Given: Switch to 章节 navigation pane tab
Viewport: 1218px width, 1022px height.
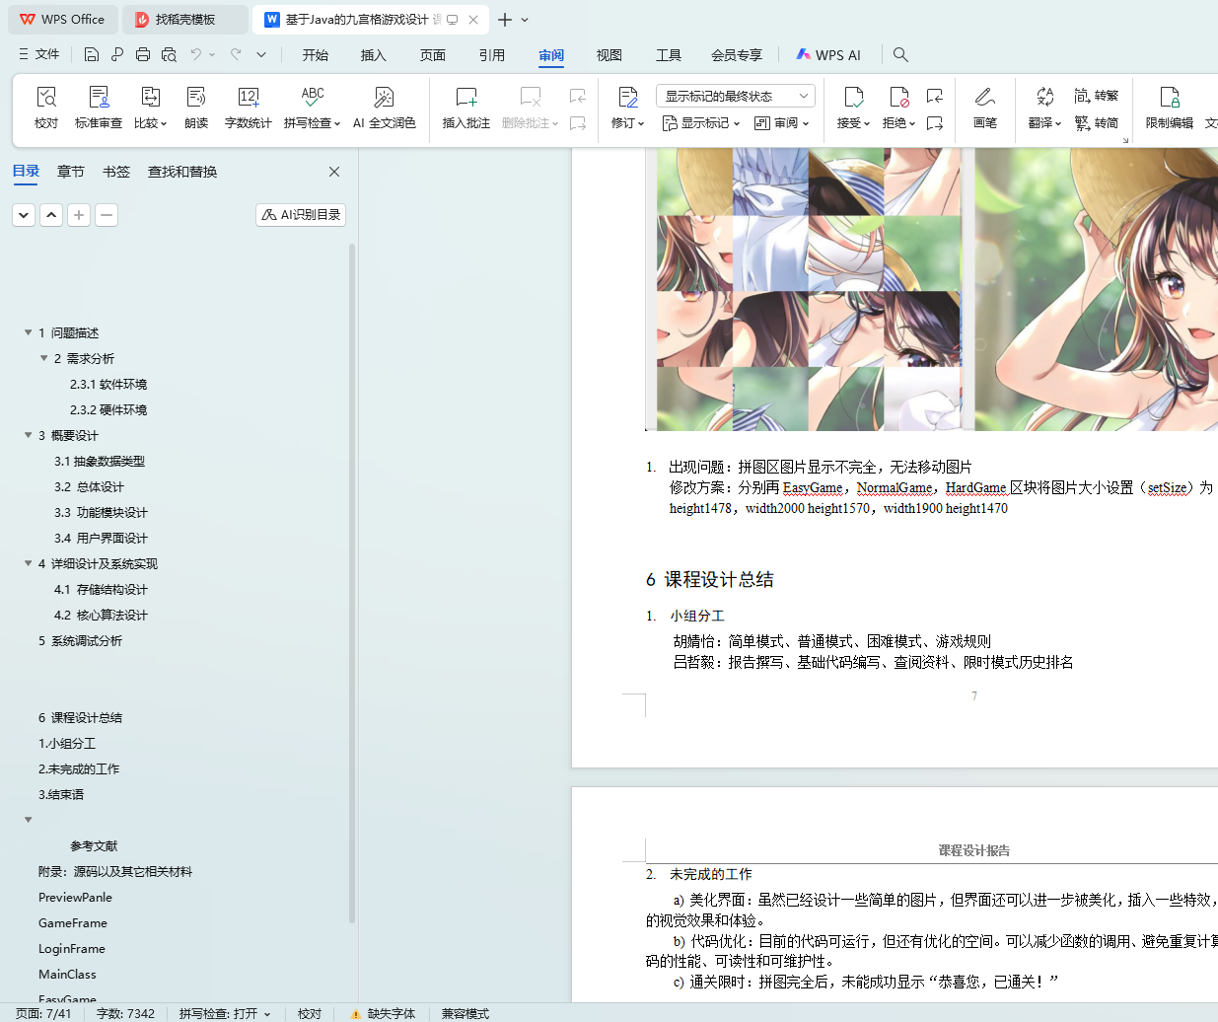Looking at the screenshot, I should pyautogui.click(x=71, y=172).
